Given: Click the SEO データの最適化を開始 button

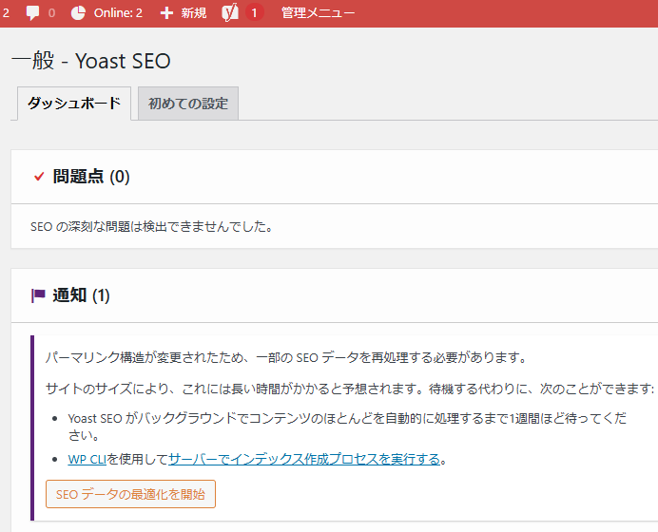Looking at the screenshot, I should pyautogui.click(x=130, y=494).
